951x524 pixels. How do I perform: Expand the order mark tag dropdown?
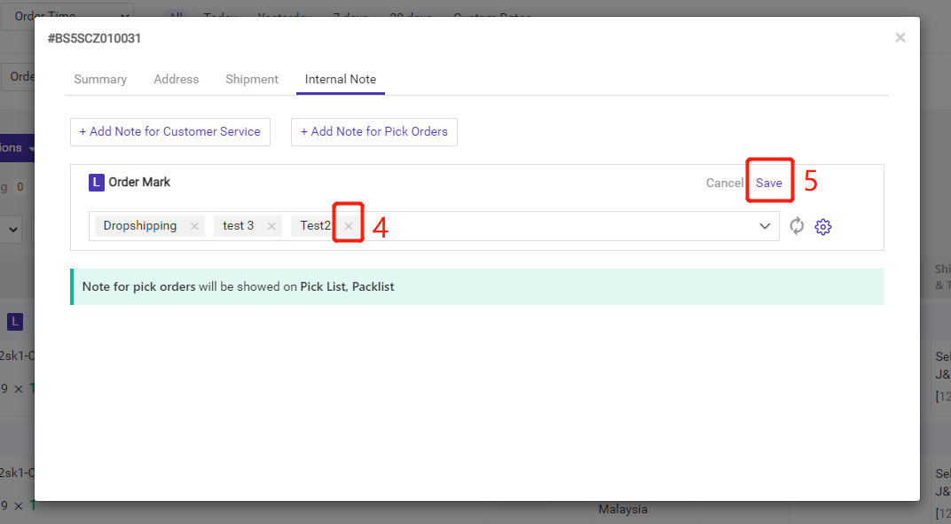click(764, 226)
